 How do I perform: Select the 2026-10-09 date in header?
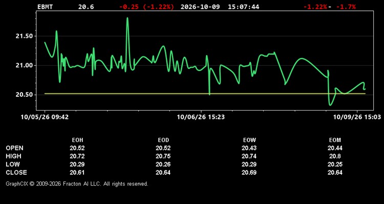[x=200, y=7]
